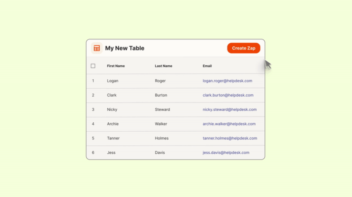352x197 pixels.
Task: Select the Email column header
Action: coord(207,66)
